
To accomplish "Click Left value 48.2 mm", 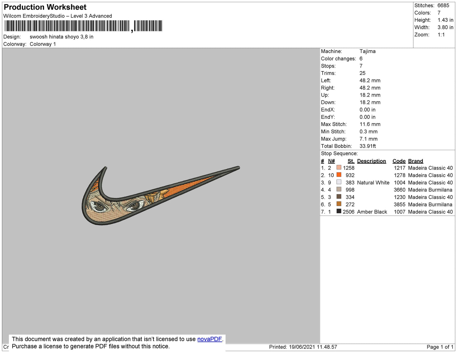I will (370, 80).
